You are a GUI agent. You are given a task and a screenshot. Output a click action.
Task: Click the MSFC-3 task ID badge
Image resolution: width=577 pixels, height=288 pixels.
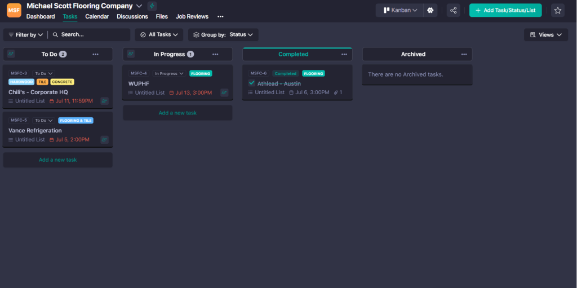click(19, 73)
